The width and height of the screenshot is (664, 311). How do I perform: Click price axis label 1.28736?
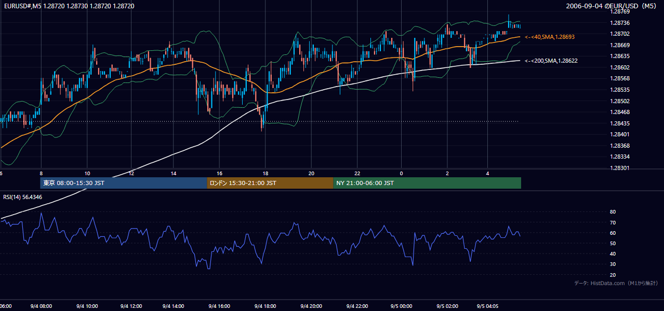[x=620, y=23]
